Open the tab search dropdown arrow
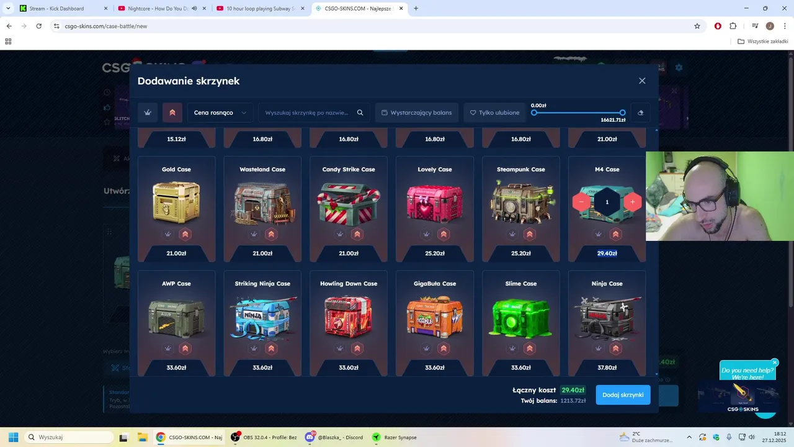The width and height of the screenshot is (794, 447). point(8,9)
